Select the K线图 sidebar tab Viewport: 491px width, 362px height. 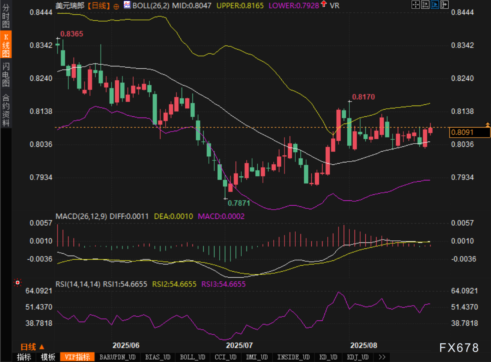[x=6, y=45]
